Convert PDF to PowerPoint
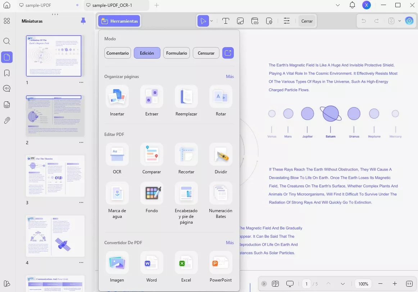 [x=221, y=263]
